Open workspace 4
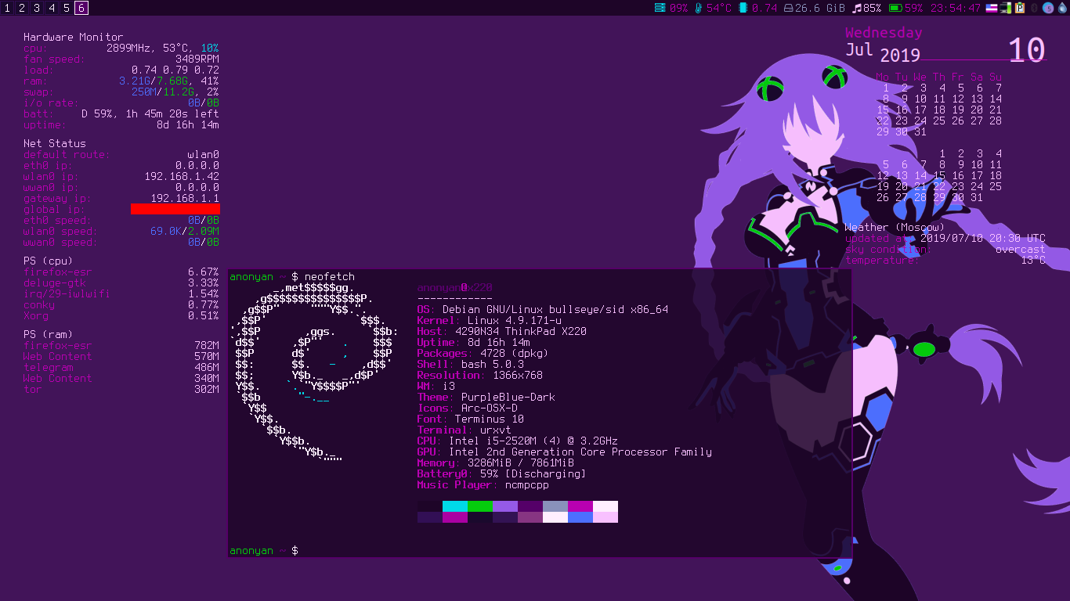 [x=52, y=8]
